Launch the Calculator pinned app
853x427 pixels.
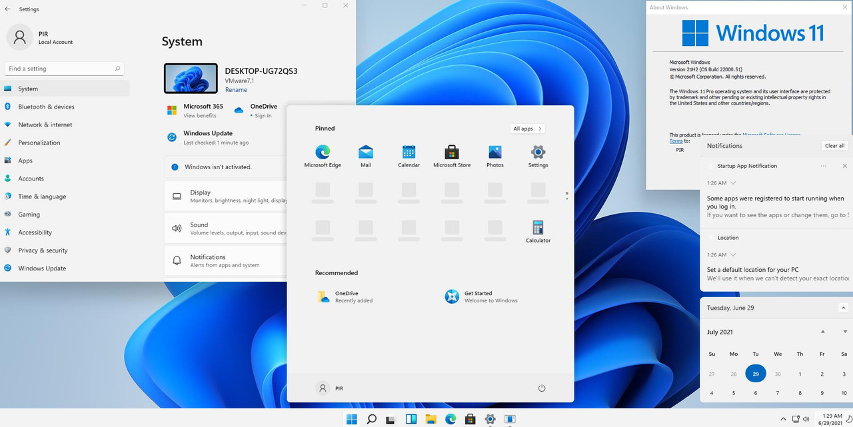click(x=538, y=231)
